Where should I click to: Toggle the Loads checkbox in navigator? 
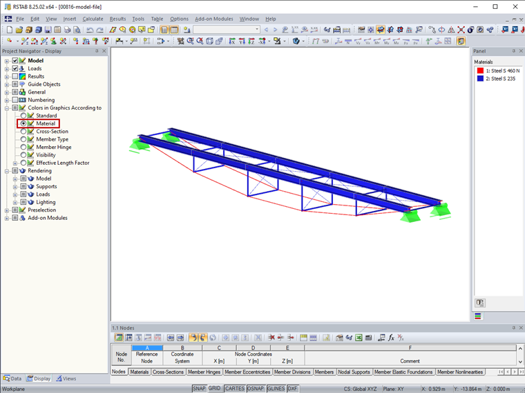click(15, 68)
